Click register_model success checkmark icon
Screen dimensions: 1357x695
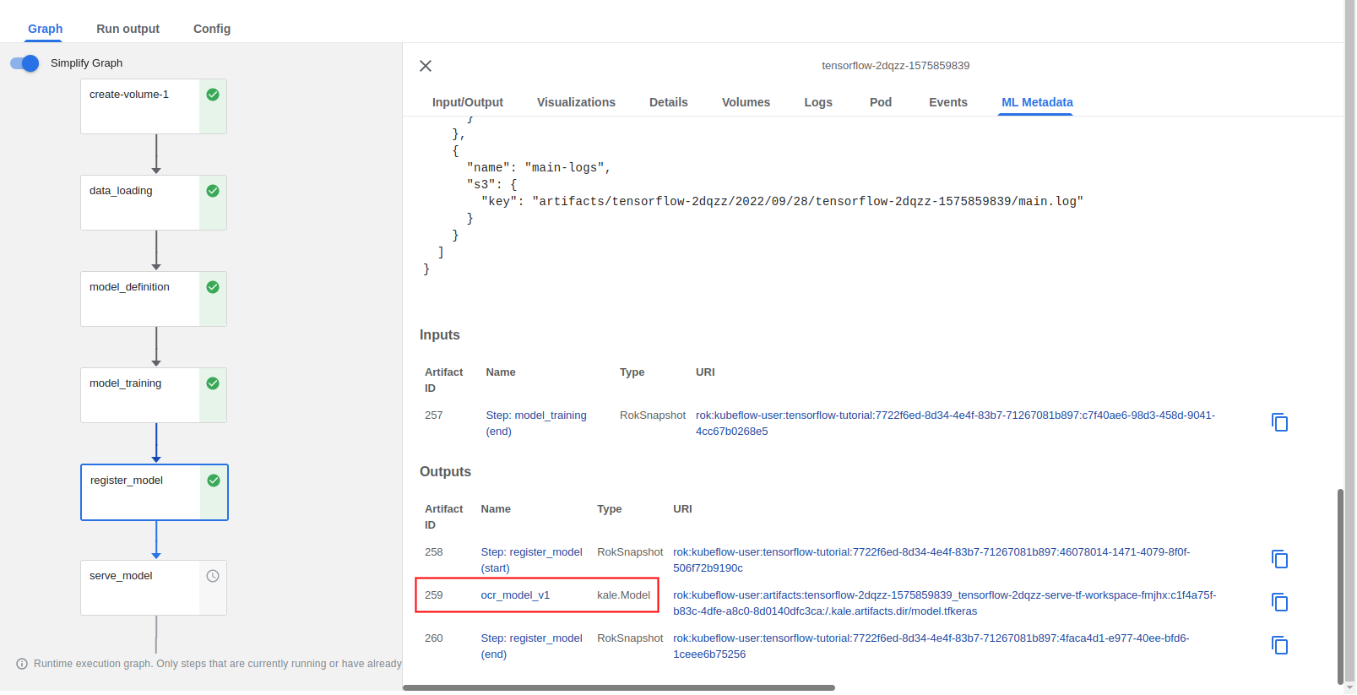214,481
